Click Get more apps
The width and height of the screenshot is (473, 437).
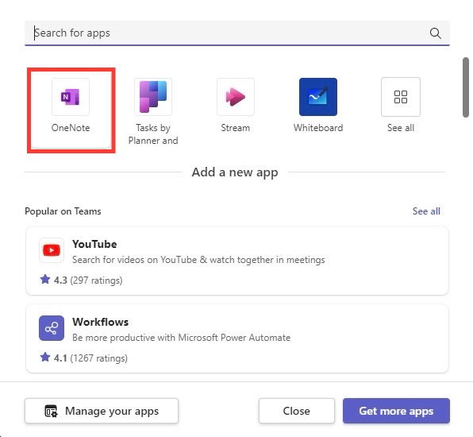396,411
